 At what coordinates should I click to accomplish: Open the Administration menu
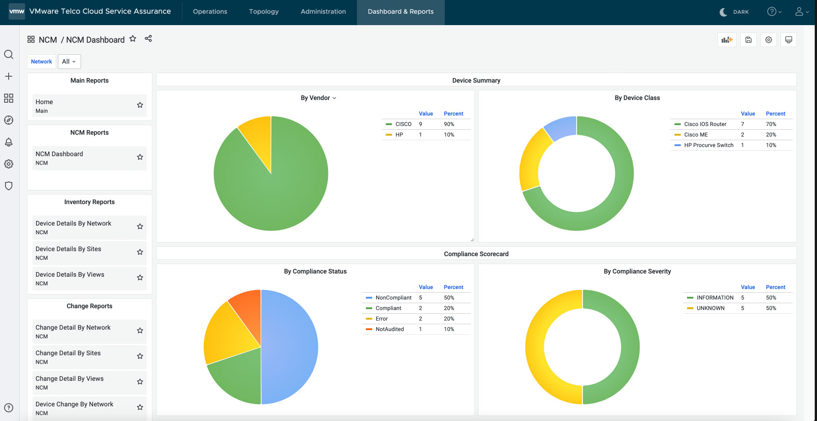(323, 11)
